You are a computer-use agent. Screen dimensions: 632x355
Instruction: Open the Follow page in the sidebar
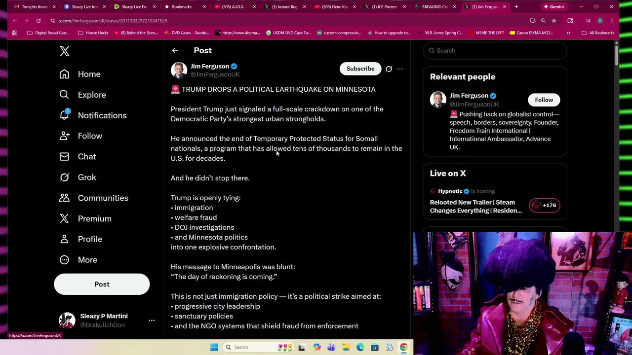(80, 136)
